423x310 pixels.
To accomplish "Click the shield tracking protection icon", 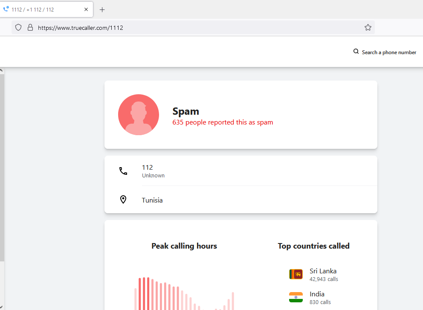I will 18,28.
